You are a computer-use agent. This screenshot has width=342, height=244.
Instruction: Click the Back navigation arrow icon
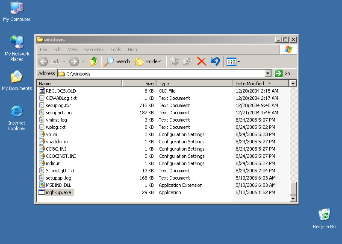43,61
